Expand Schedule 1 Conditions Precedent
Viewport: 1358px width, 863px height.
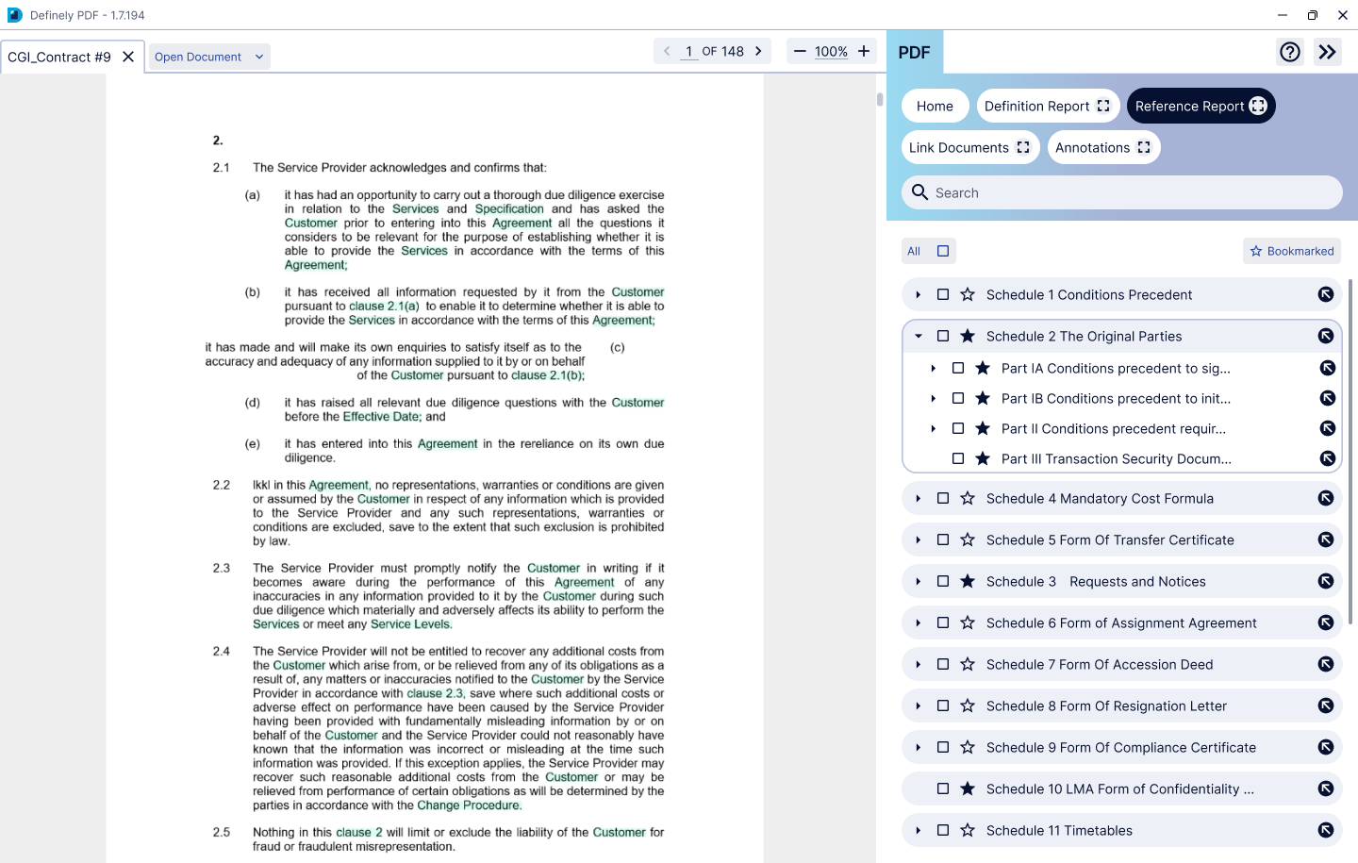(919, 294)
